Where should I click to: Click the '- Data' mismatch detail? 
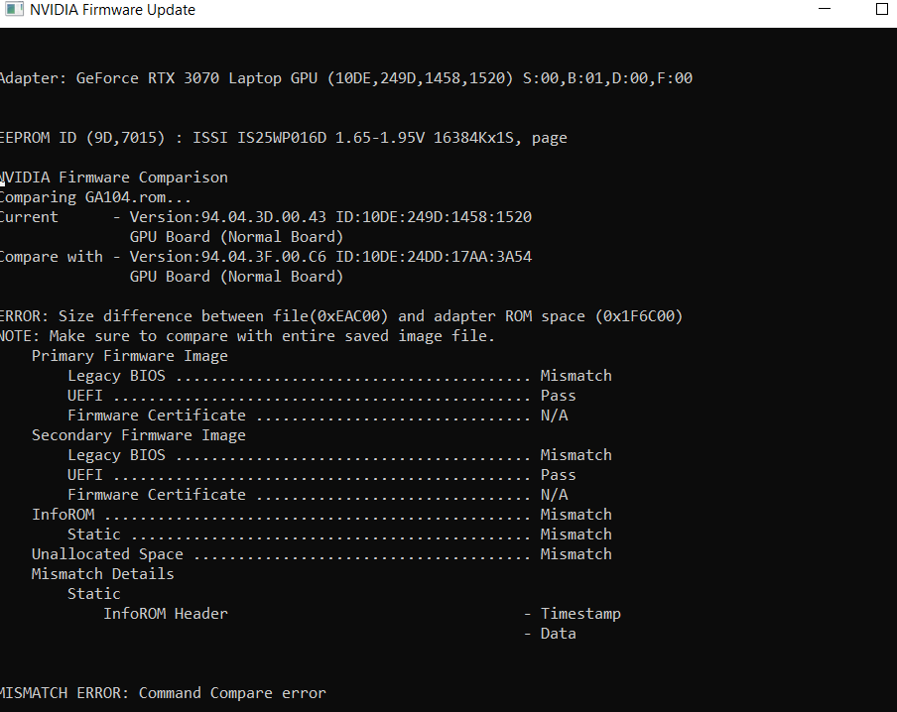[x=550, y=634]
